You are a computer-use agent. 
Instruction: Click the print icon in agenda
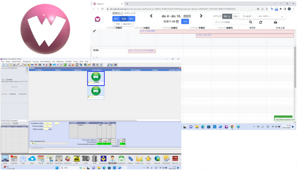click(x=275, y=22)
